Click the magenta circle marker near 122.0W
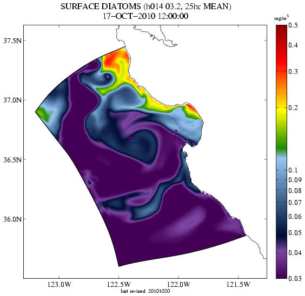The height and width of the screenshot is (296, 305). [x=176, y=130]
